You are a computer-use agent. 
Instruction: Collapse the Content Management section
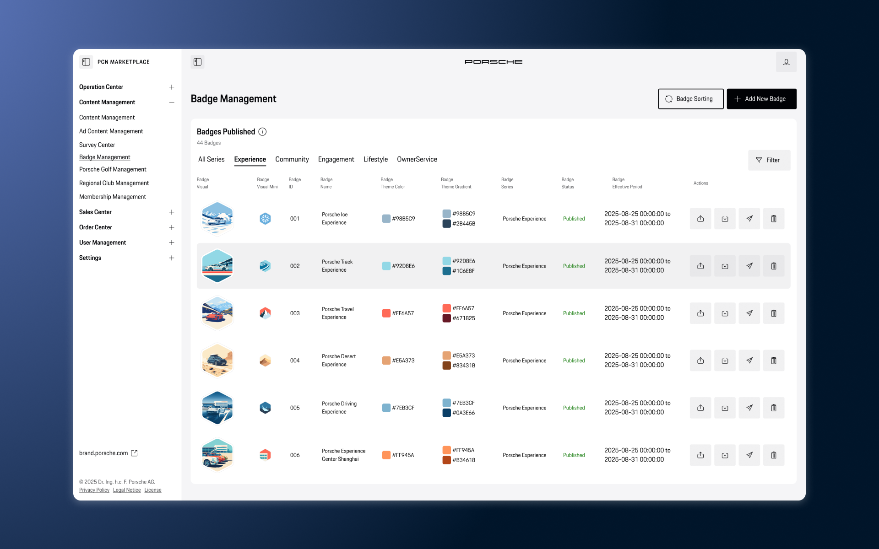click(172, 102)
